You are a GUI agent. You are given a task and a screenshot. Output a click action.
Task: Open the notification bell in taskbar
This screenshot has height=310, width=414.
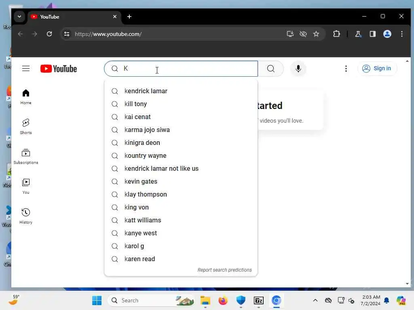387,300
